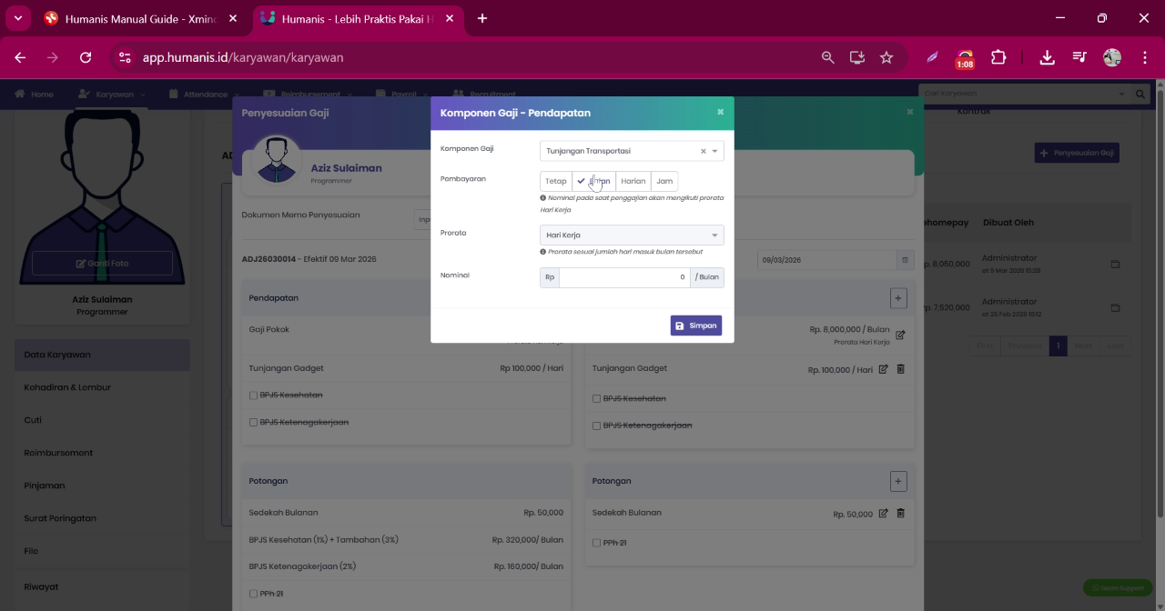
Task: Open Surat Peringatan sidebar section
Action: (102, 518)
